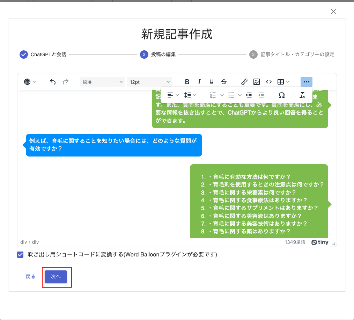The width and height of the screenshot is (354, 320).
Task: Decrease indent of the paragraph
Action: coord(261,95)
